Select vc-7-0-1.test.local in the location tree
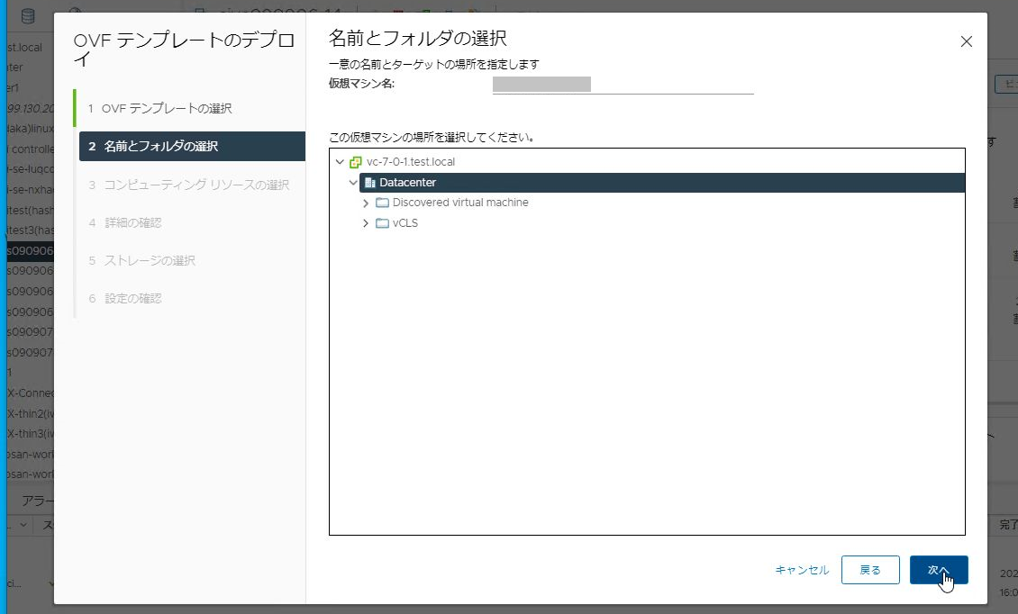 (x=410, y=162)
